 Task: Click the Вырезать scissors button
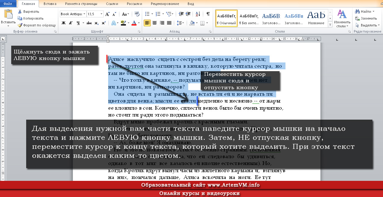click(x=28, y=11)
